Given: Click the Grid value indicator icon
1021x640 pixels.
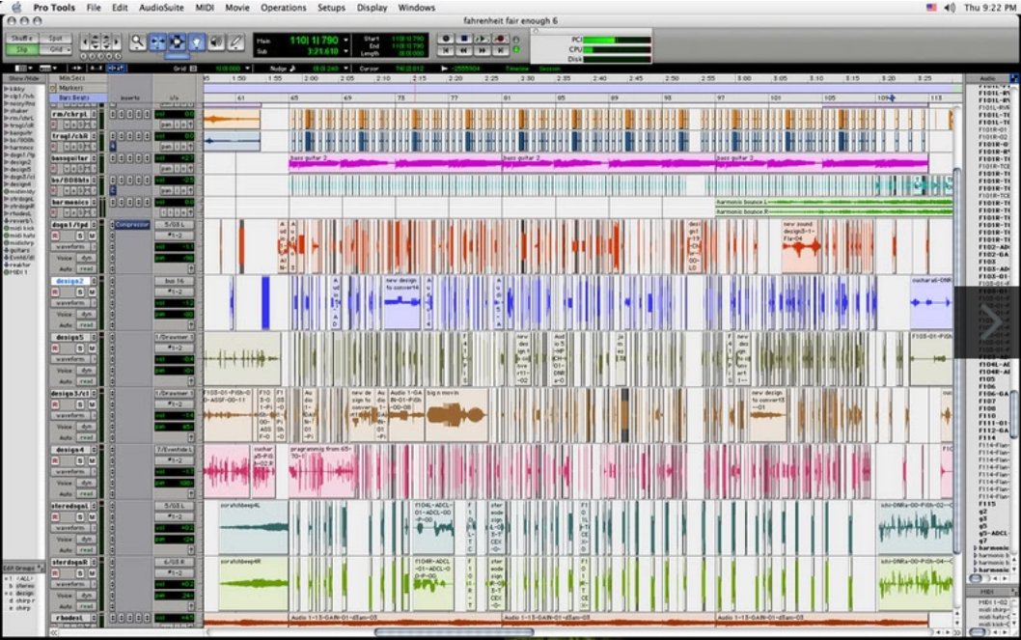Looking at the screenshot, I should (x=193, y=69).
